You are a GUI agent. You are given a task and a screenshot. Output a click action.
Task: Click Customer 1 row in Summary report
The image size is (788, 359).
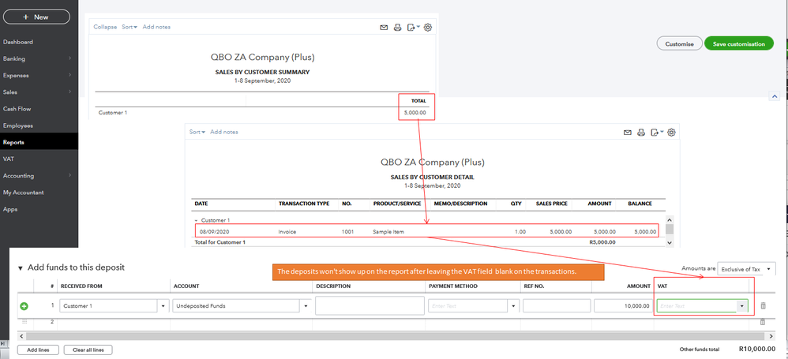(262, 113)
